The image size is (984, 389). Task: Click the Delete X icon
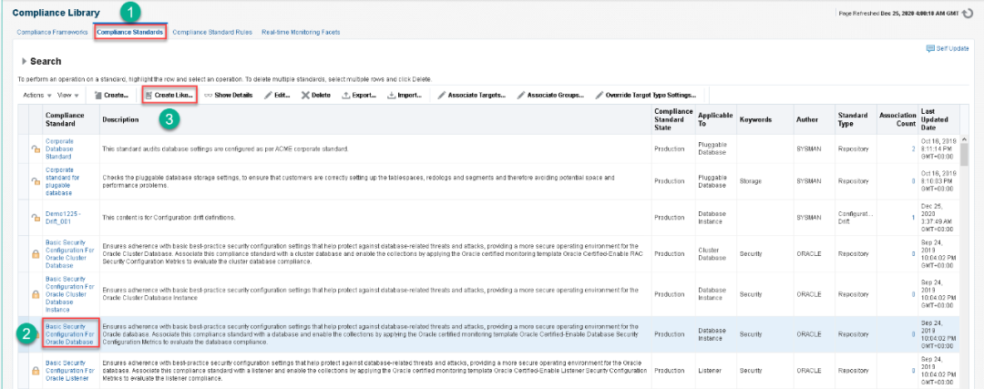(306, 95)
